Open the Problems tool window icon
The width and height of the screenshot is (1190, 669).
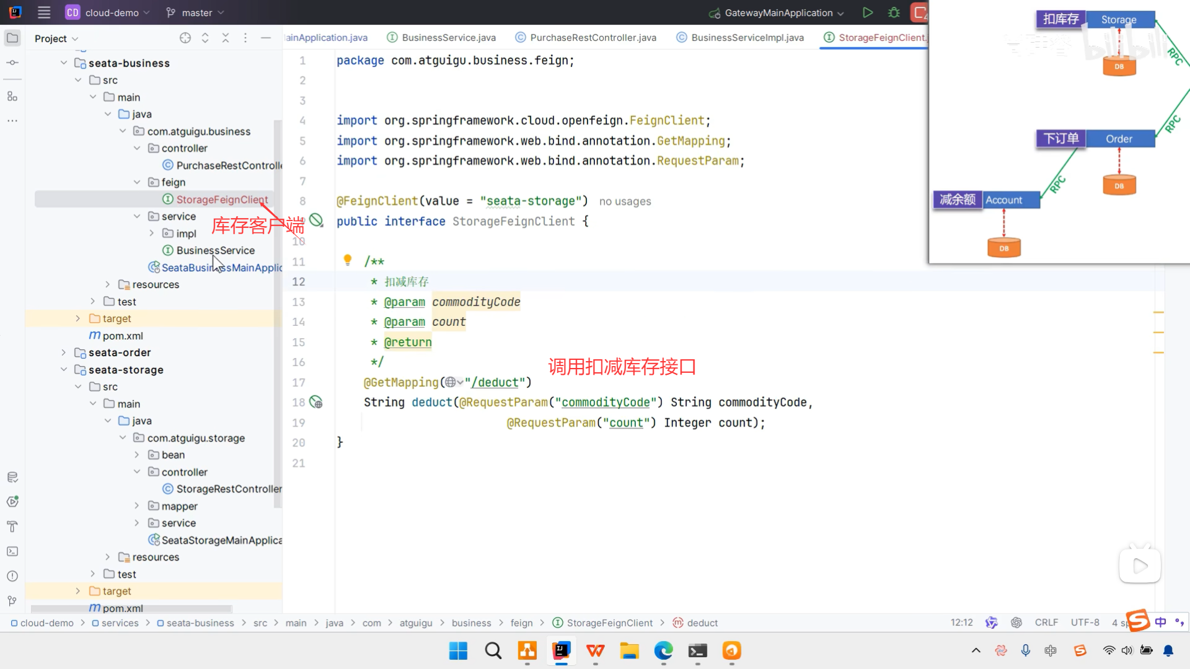12,576
